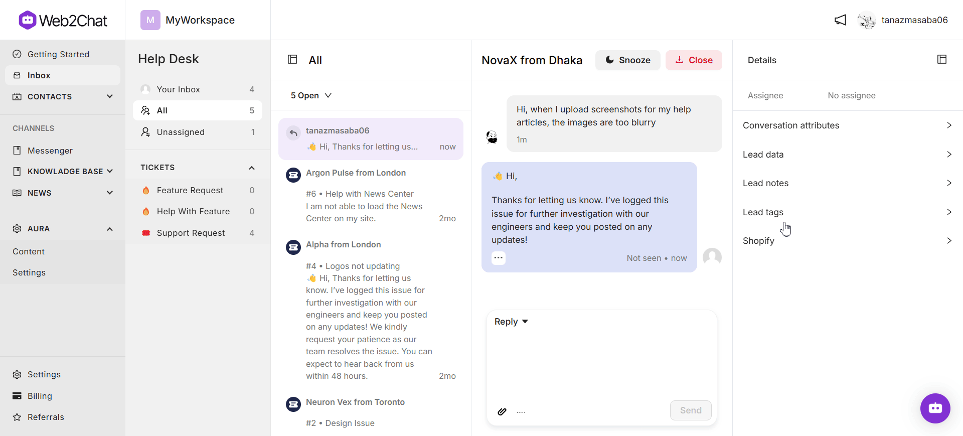Click the Web2Chat logo
The image size is (963, 436).
[63, 20]
